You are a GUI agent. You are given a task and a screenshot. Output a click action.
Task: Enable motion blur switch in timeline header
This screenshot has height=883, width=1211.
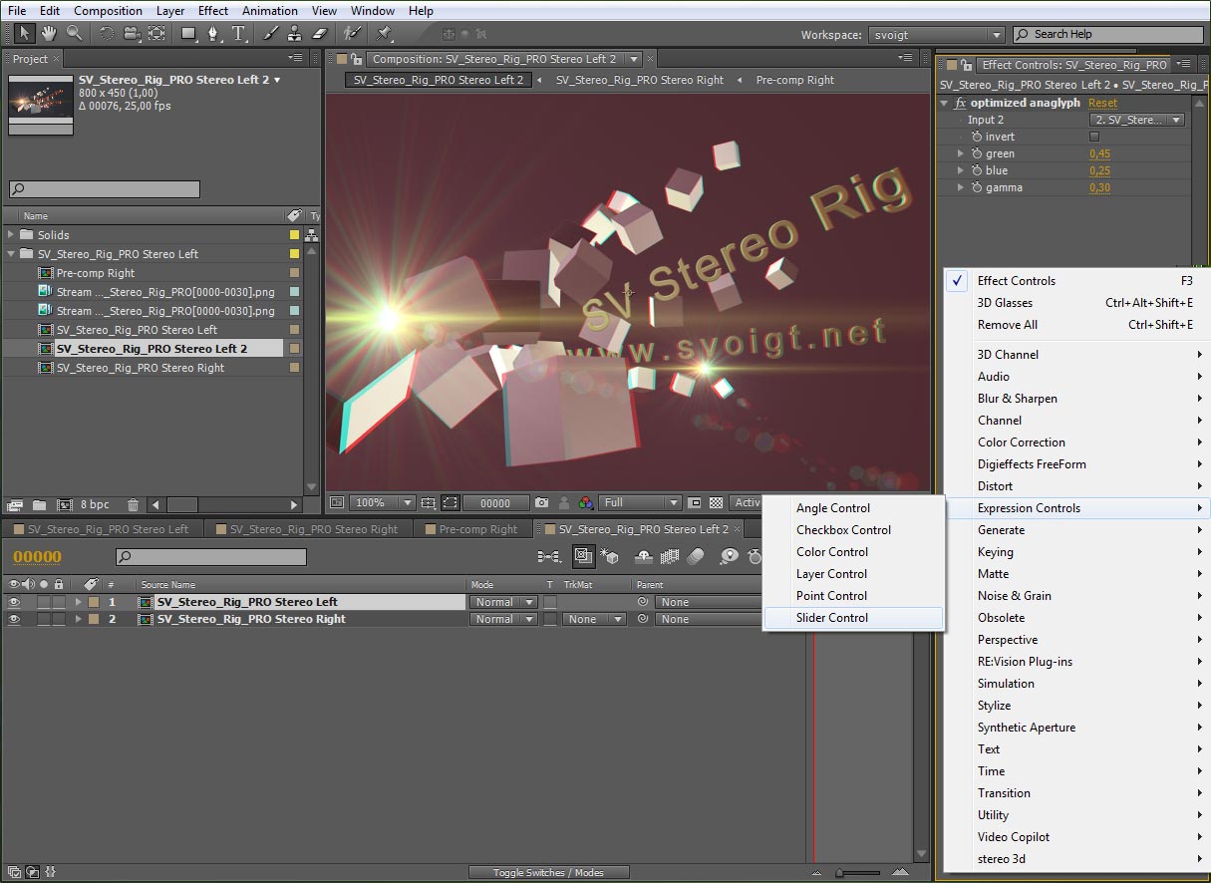[696, 557]
